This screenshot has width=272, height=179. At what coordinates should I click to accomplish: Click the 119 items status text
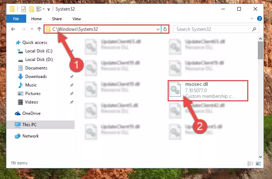coord(19,163)
